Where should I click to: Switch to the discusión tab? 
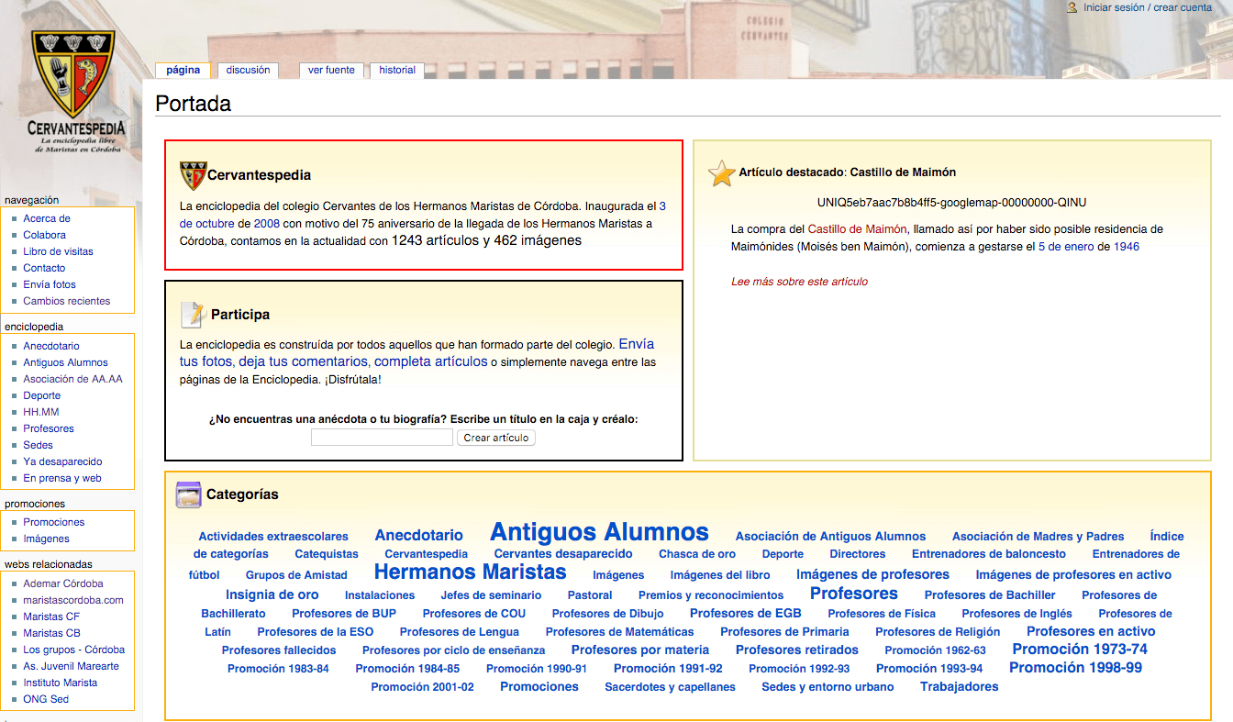248,70
